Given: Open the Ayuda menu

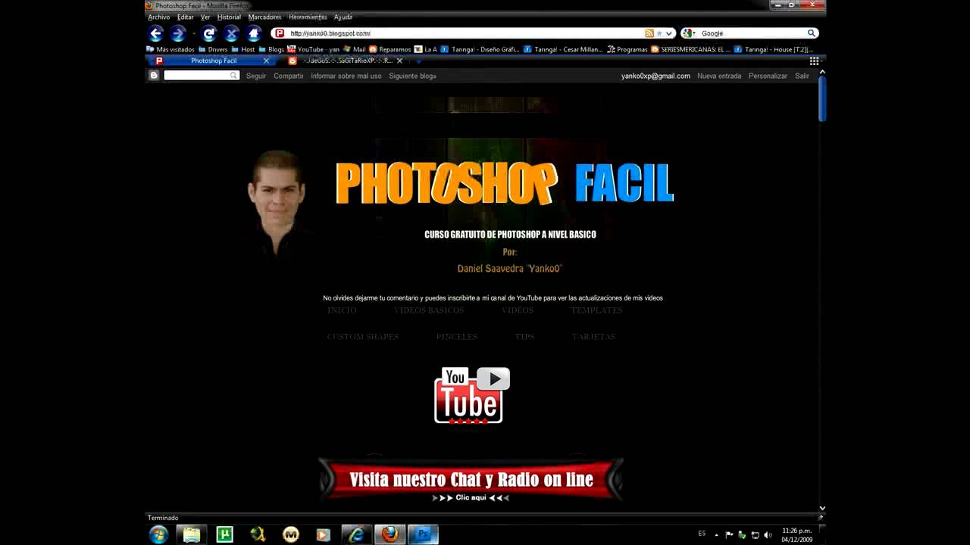Looking at the screenshot, I should coord(343,17).
